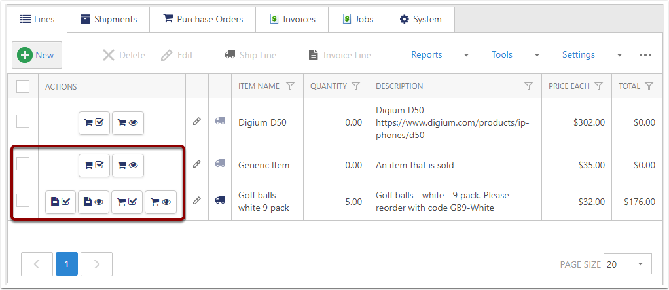The image size is (669, 290).
Task: Open the more options ellipsis menu
Action: [645, 55]
